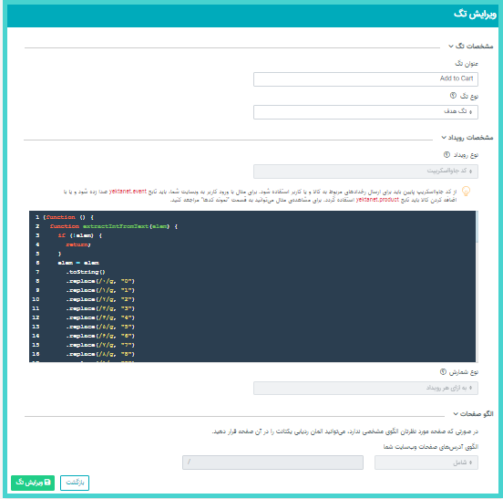503x499 pixels.
Task: Click the yektanet.event red code text
Action: (128, 192)
